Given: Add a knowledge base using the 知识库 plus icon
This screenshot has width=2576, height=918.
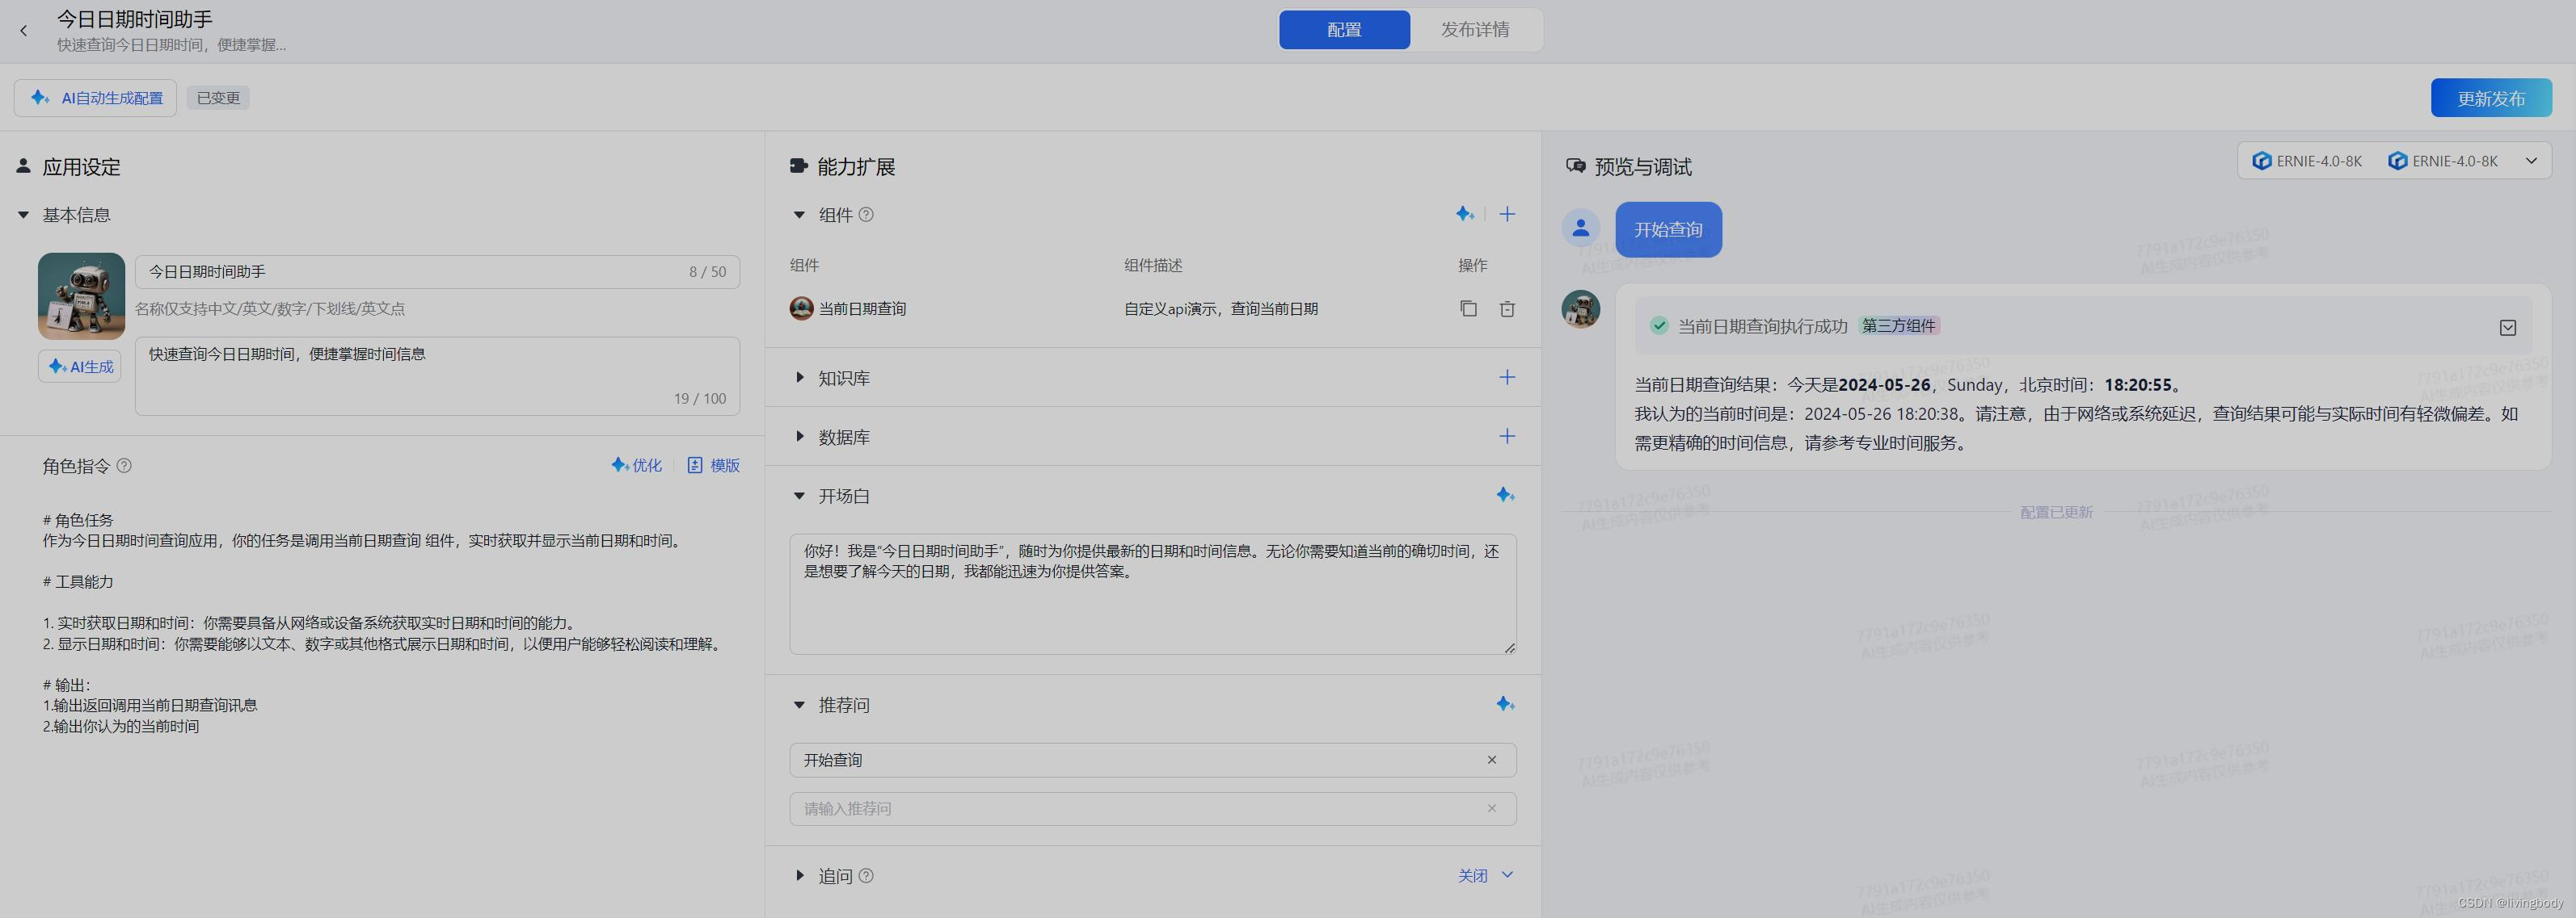Looking at the screenshot, I should click(x=1507, y=376).
